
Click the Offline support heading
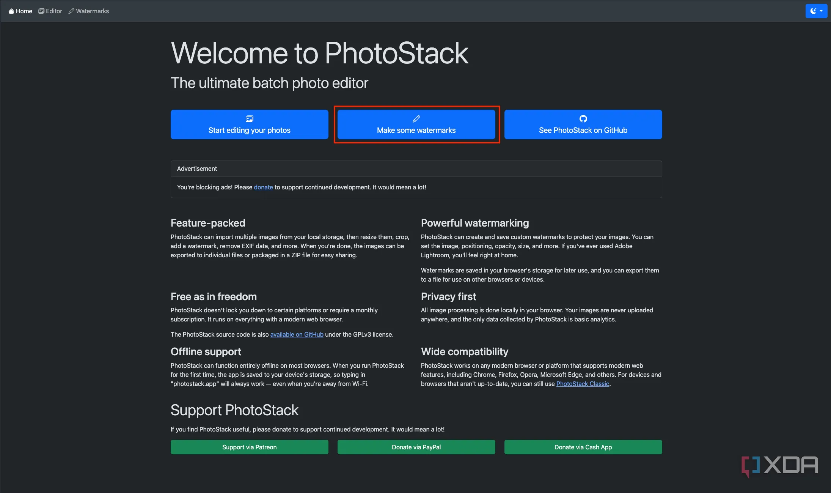pyautogui.click(x=206, y=351)
